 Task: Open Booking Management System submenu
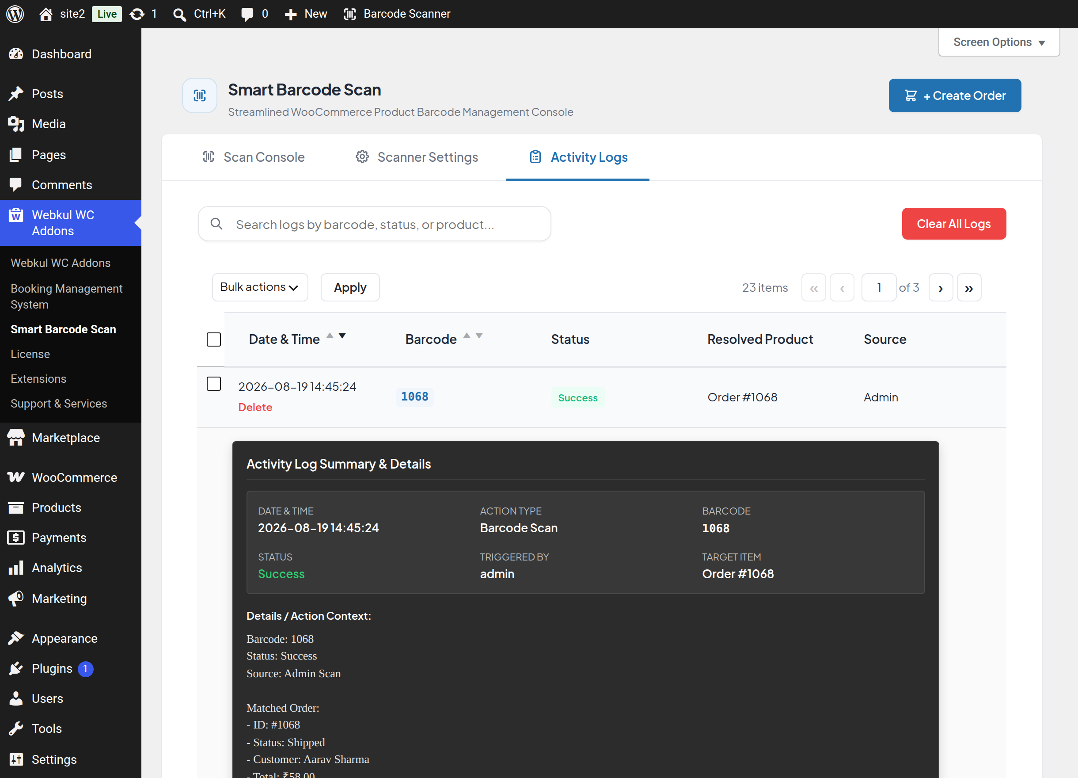click(67, 296)
